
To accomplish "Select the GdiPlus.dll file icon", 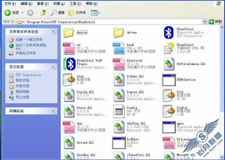I will 119,127.
